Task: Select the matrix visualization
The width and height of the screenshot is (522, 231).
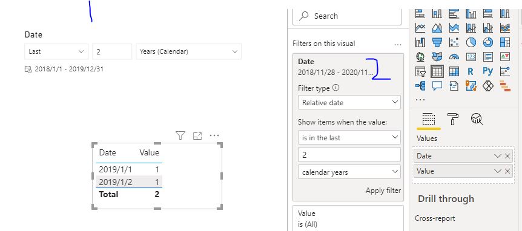Action: pos(454,71)
